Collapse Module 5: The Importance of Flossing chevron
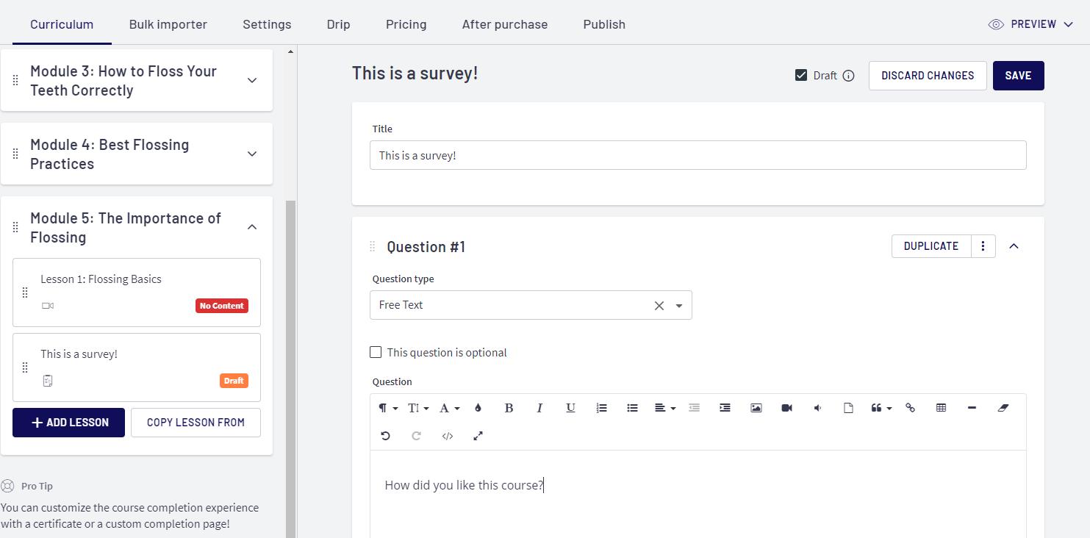The height and width of the screenshot is (538, 1090). point(252,227)
